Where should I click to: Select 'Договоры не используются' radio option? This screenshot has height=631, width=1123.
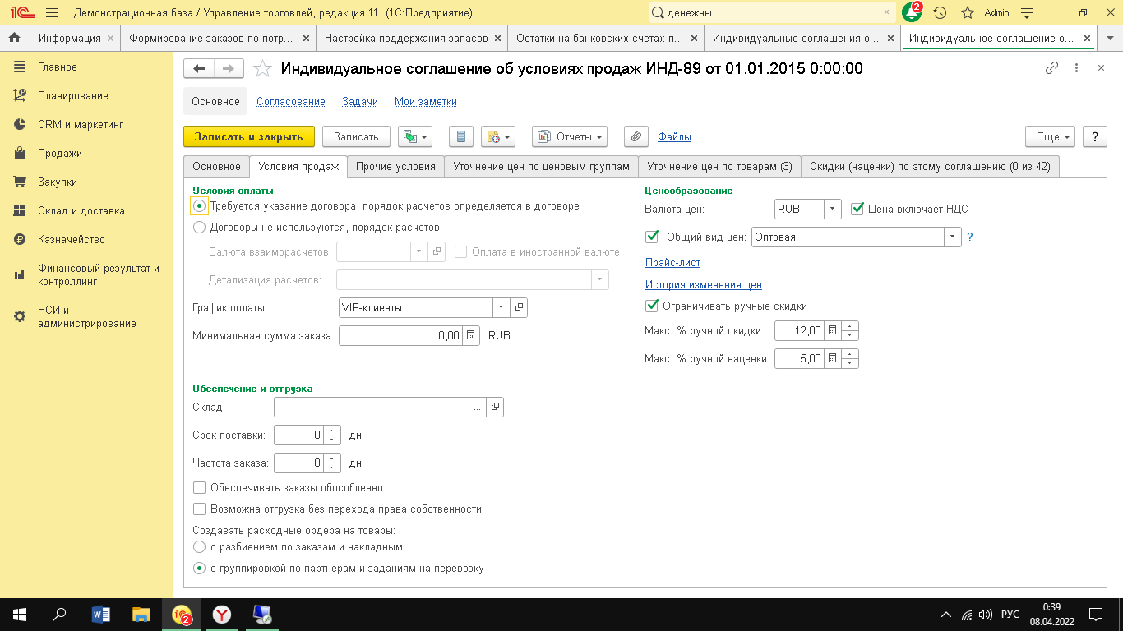click(199, 228)
